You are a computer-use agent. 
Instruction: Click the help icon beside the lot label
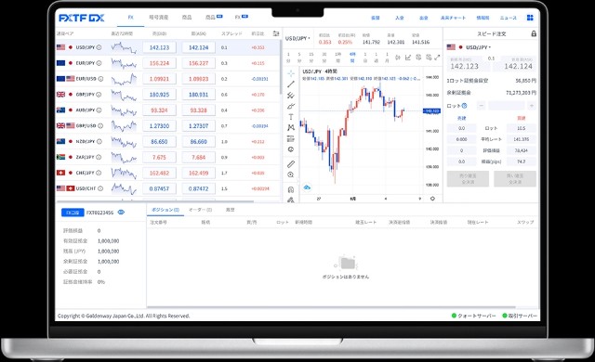point(464,106)
